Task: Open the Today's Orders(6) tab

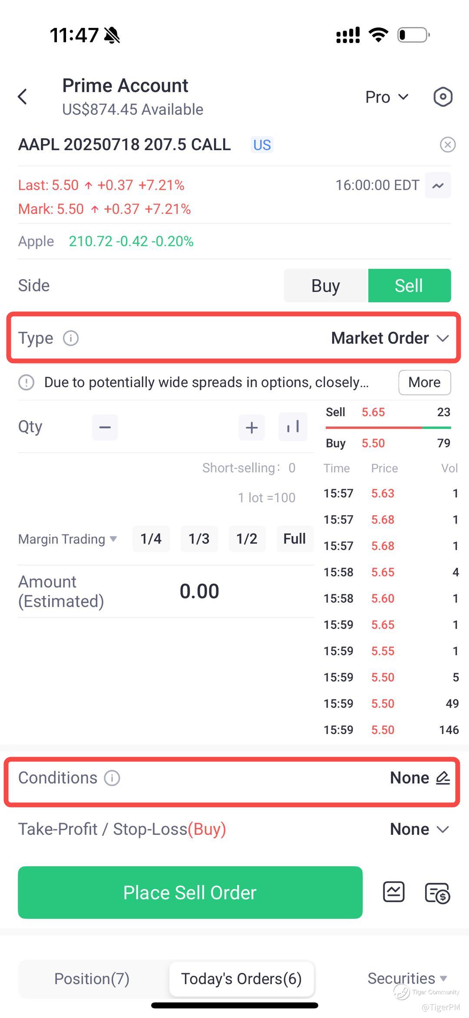Action: tap(241, 979)
